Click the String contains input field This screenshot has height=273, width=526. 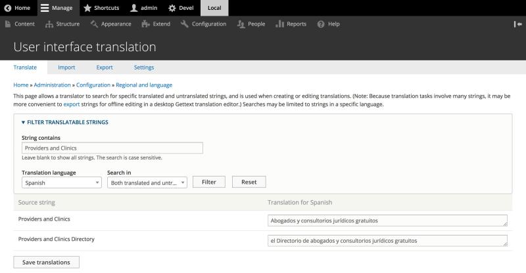(112, 148)
